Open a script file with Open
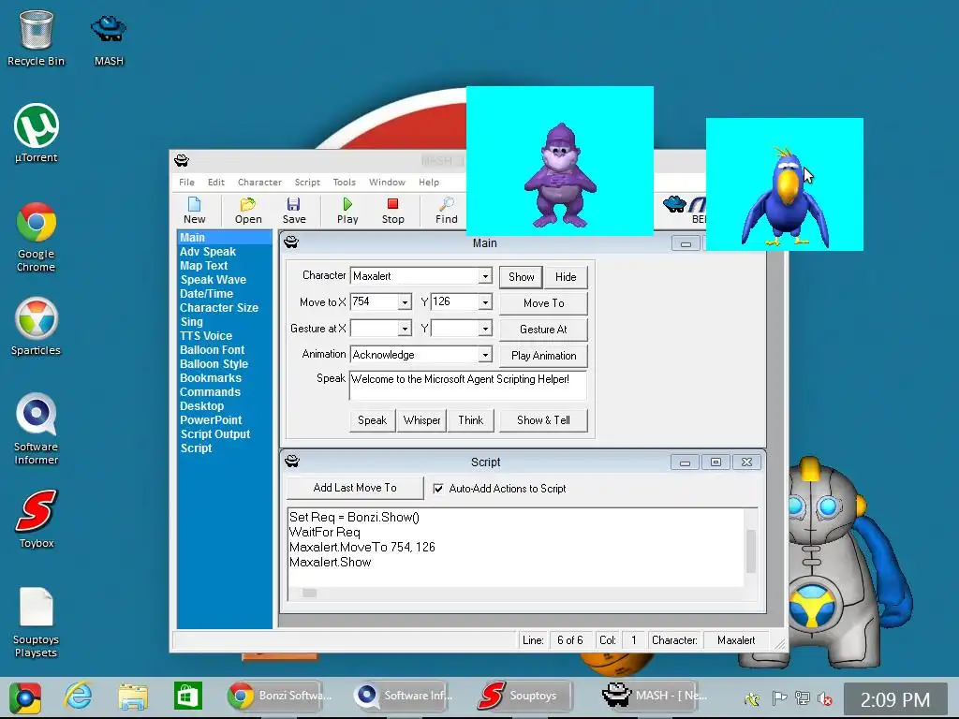The height and width of the screenshot is (719, 959). click(247, 211)
